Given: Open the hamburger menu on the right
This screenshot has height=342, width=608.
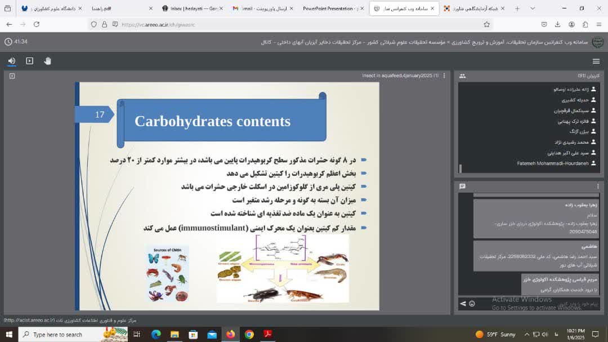Looking at the screenshot, I should (x=596, y=61).
